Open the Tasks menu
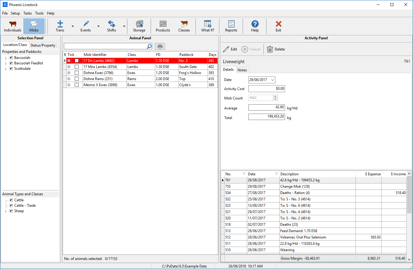 (28, 13)
